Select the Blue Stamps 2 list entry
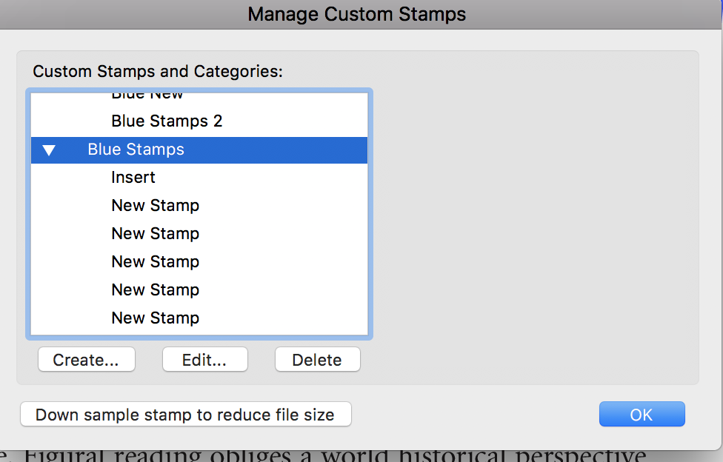723x462 pixels. (x=167, y=121)
